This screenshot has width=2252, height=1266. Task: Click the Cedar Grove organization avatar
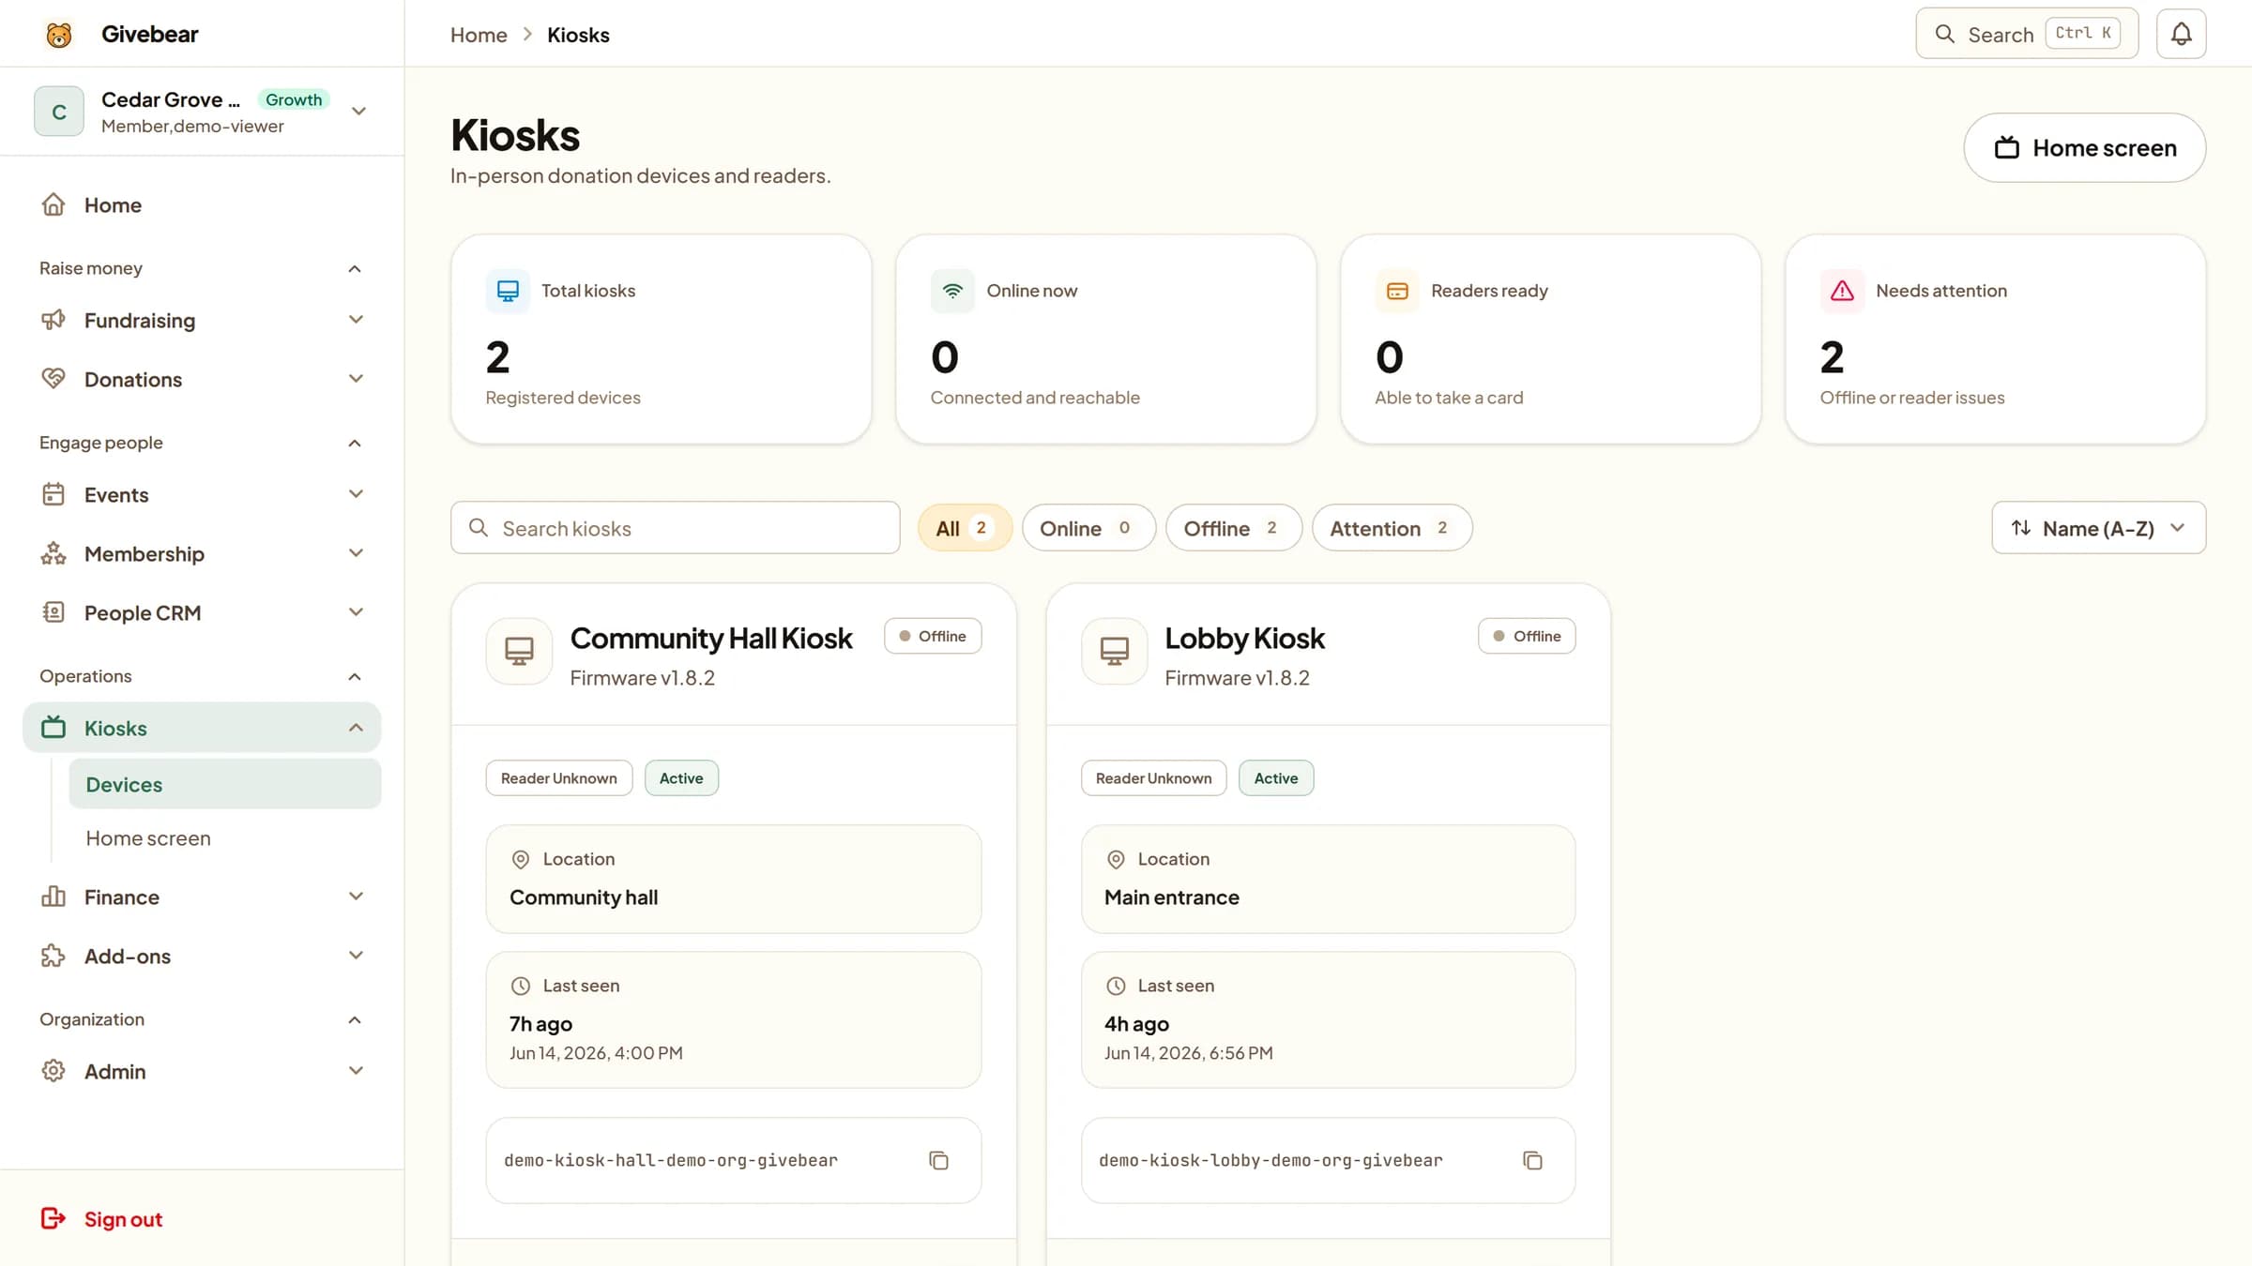click(x=59, y=112)
